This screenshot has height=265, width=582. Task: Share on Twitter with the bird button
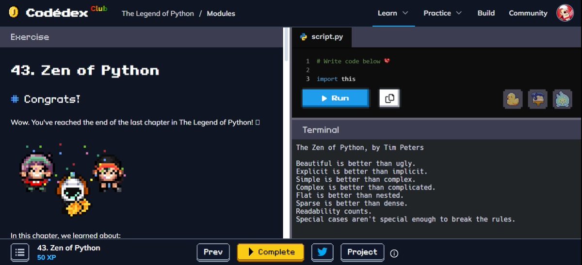[x=322, y=252]
